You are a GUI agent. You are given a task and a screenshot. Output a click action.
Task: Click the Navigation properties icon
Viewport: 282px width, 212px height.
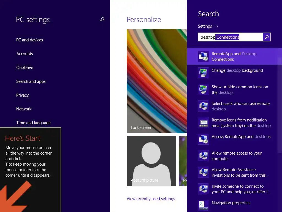pos(204,205)
